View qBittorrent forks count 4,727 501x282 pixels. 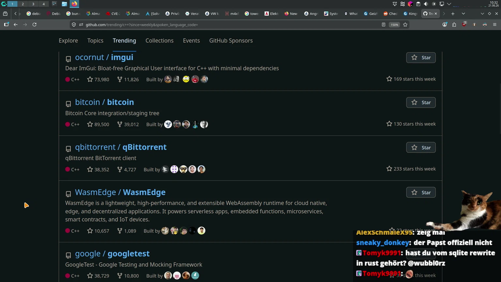pyautogui.click(x=127, y=169)
